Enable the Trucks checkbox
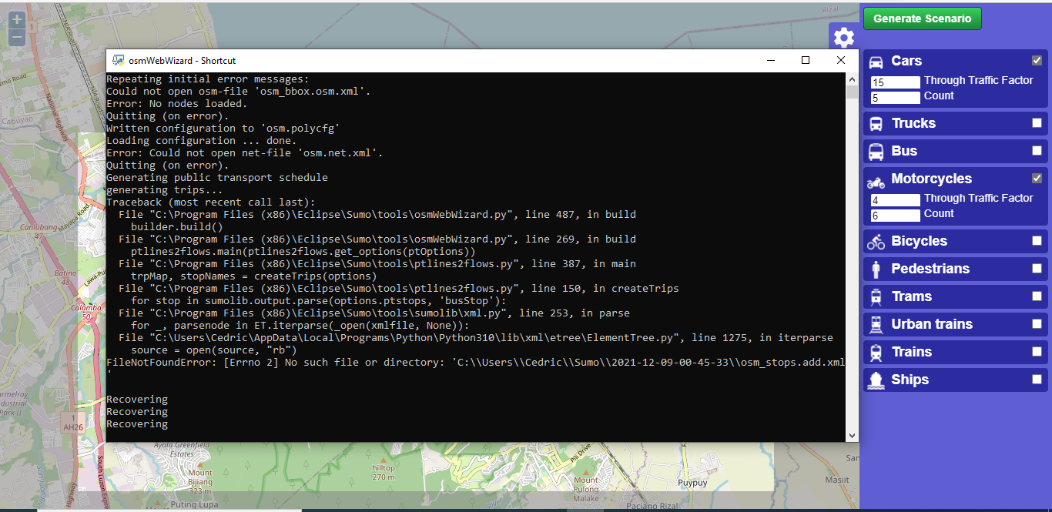This screenshot has height=512, width=1052. pyautogui.click(x=1037, y=123)
